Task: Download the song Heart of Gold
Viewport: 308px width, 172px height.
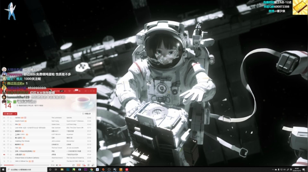Action: 11,121
